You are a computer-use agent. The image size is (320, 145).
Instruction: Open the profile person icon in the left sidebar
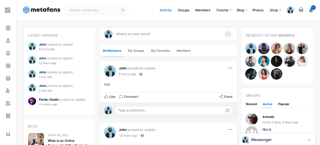8,41
